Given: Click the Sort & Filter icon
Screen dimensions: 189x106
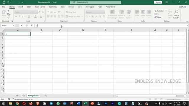Looking at the screenshot, I should tap(170, 12).
